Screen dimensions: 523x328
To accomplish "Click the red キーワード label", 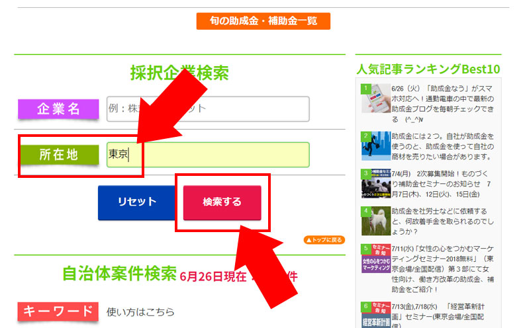I will (x=57, y=311).
